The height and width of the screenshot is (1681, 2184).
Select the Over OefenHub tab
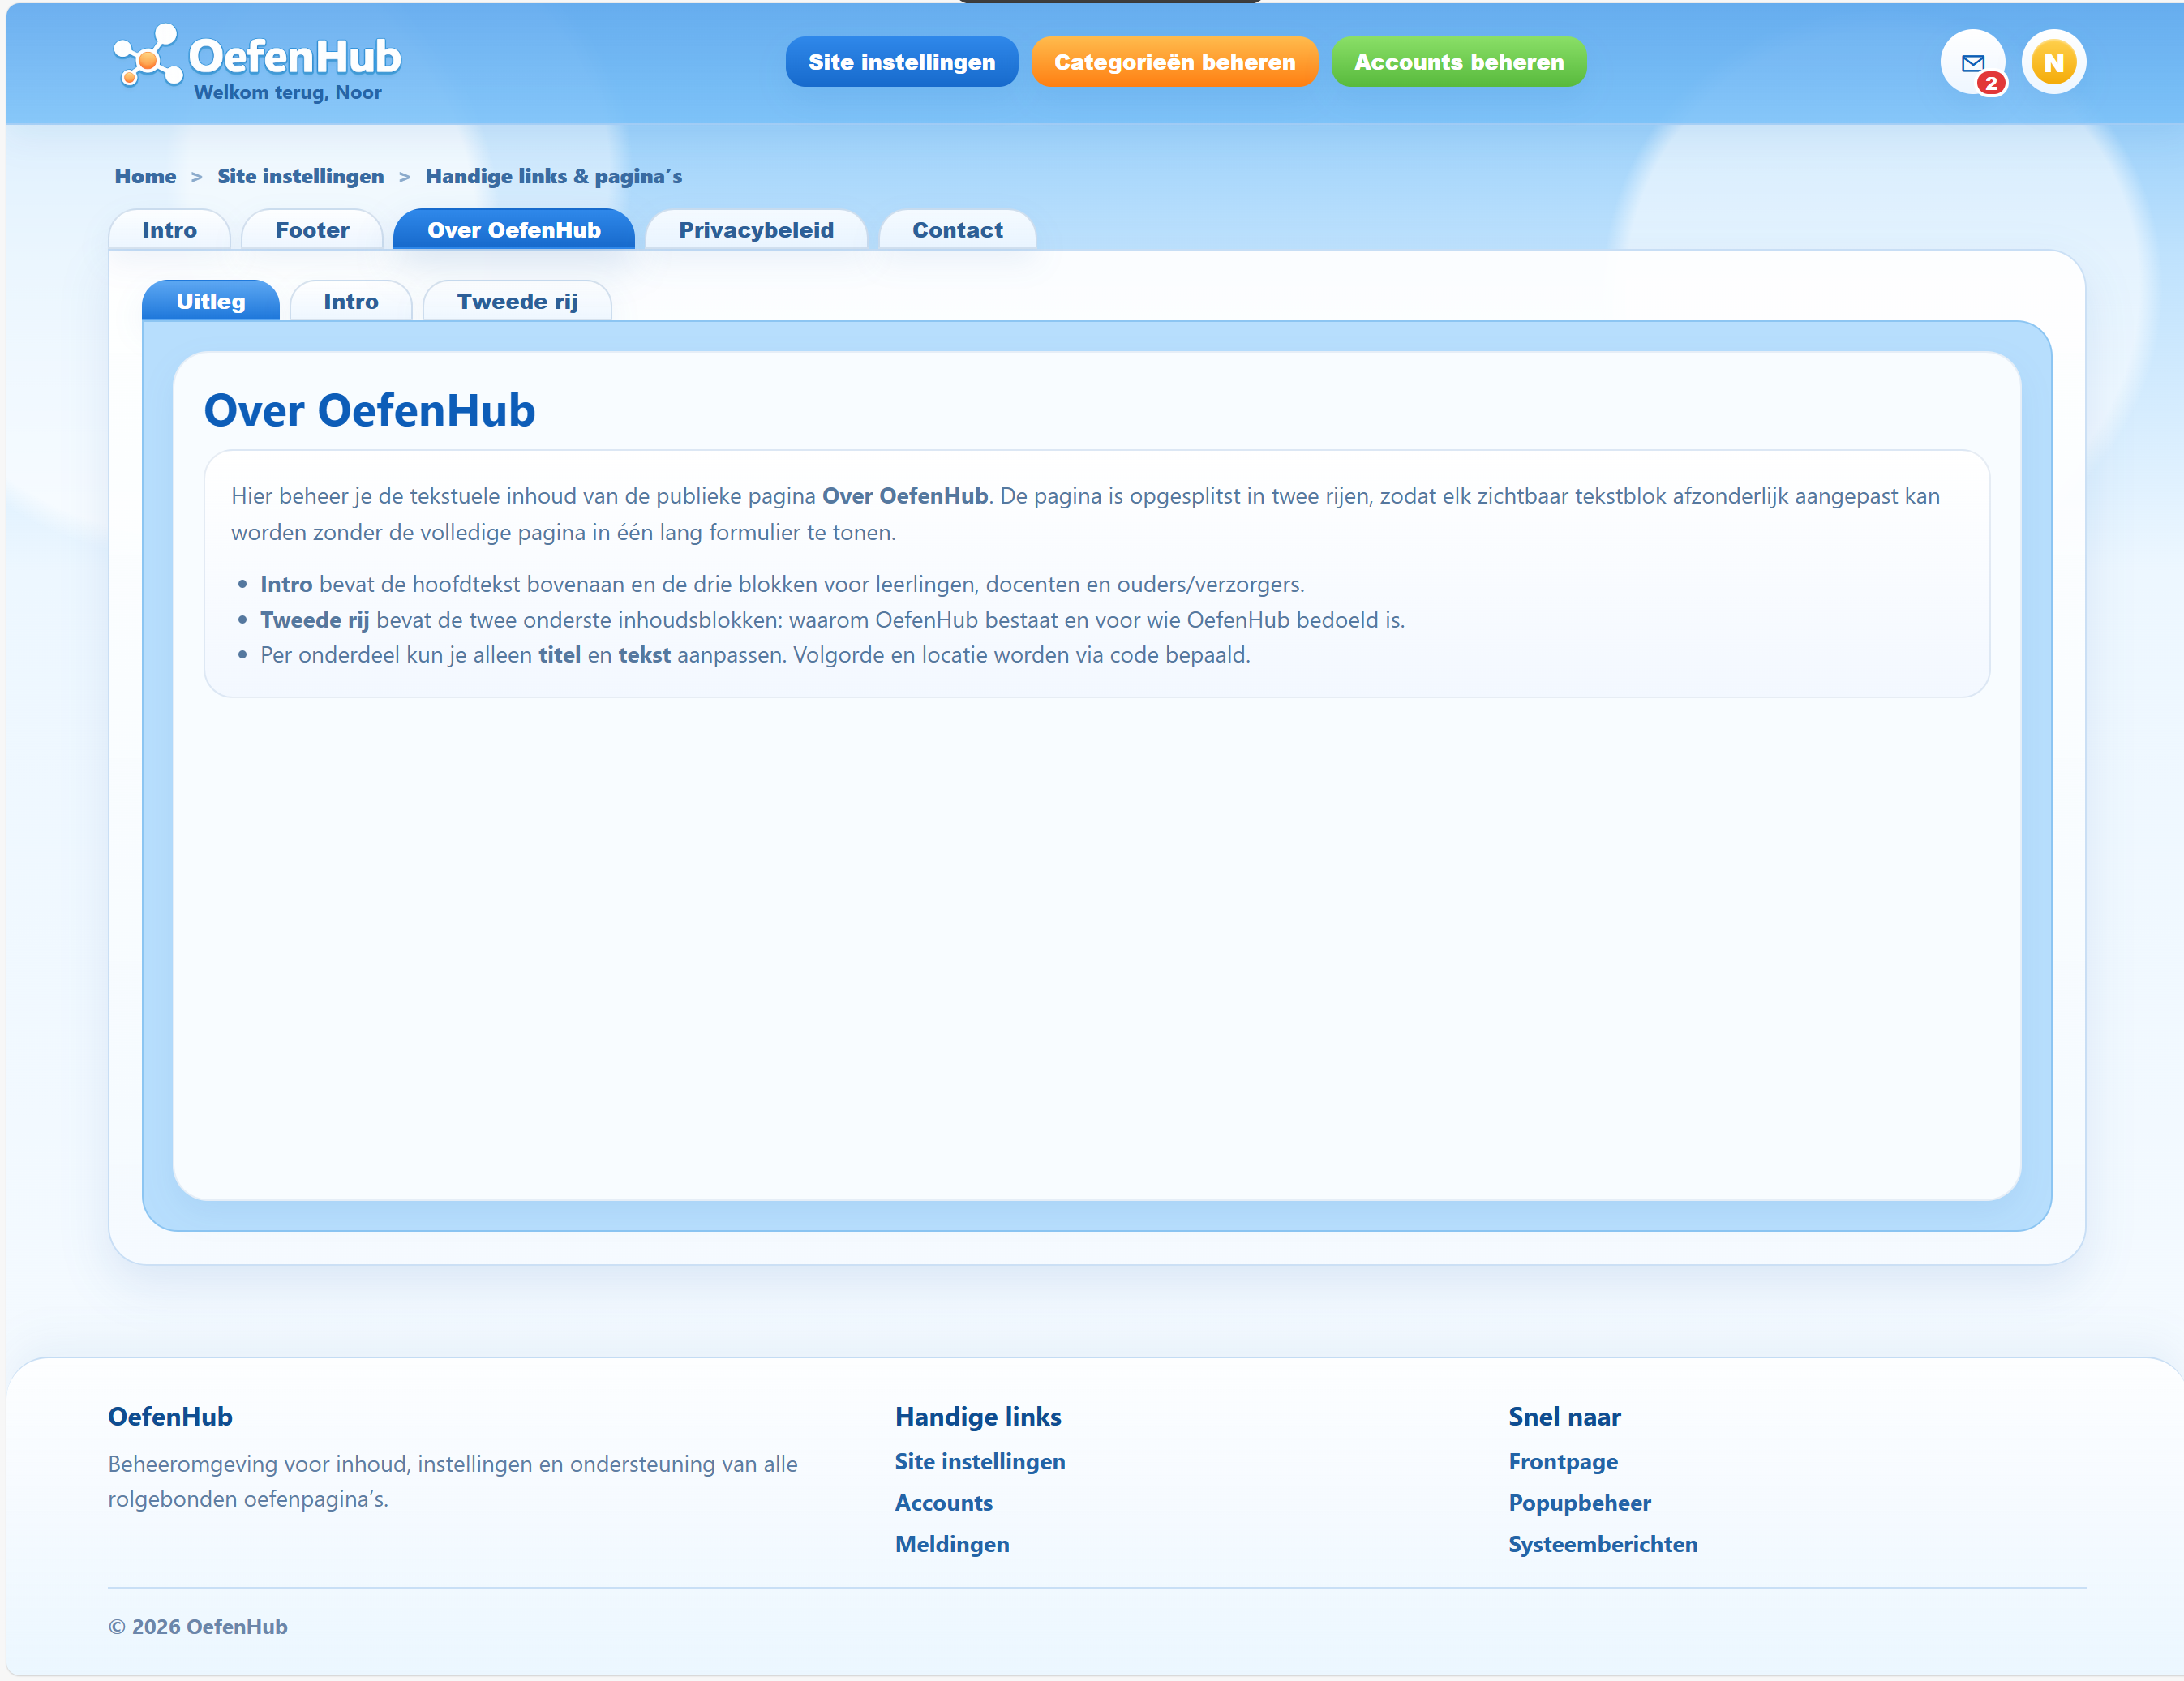coord(514,230)
